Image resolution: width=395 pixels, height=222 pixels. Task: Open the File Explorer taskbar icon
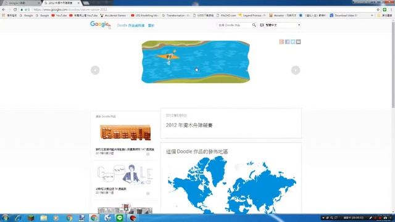[44, 218]
